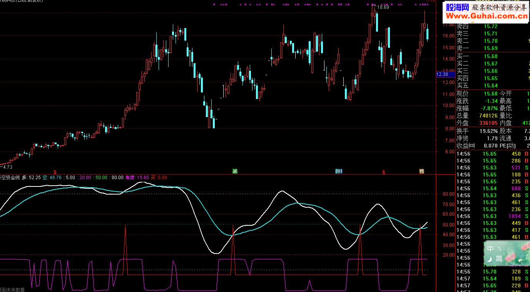Click the 买: 0.00 indicator value
Viewport: 530px width, 292px height.
click(x=159, y=178)
